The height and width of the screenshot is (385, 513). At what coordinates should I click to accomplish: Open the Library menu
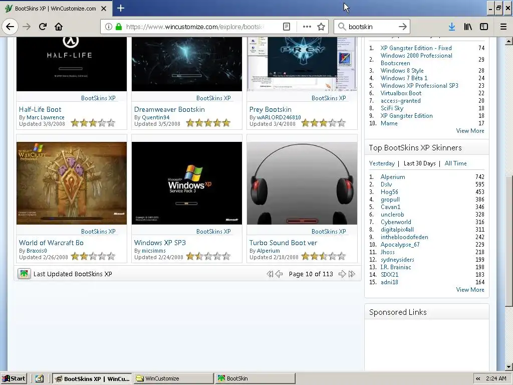468,27
